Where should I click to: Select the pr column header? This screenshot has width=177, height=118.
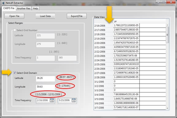click(126, 21)
